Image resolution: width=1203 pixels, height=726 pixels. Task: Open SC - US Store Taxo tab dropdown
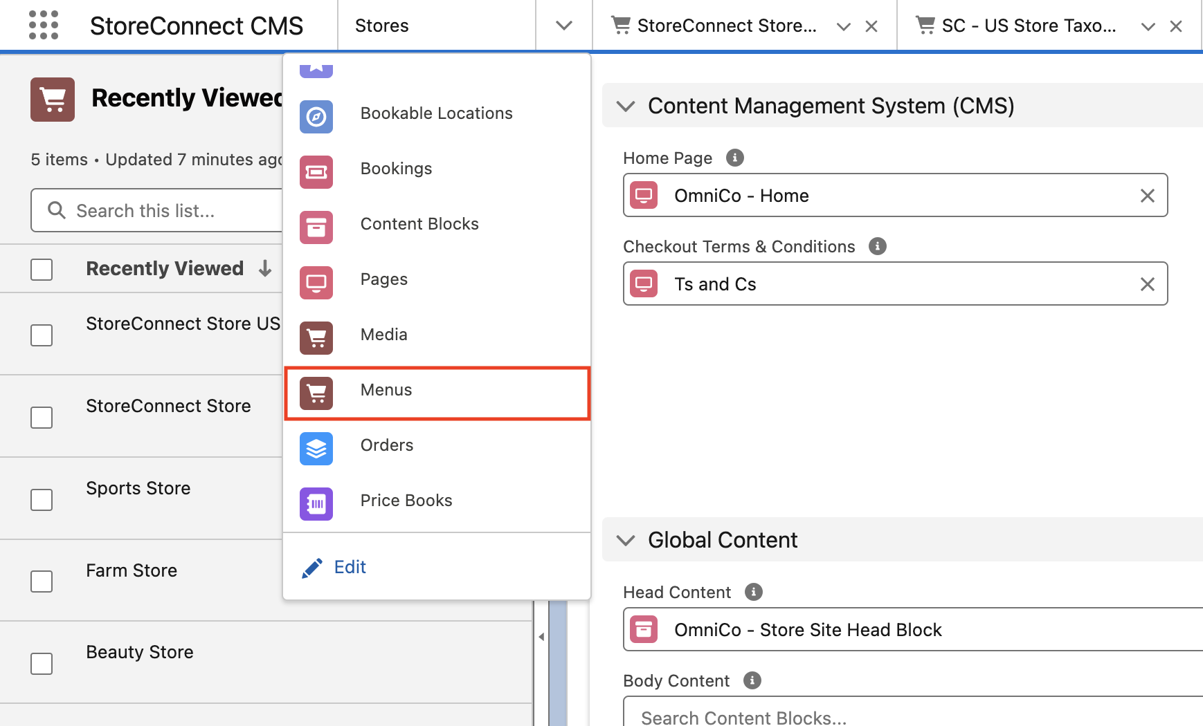1148,26
